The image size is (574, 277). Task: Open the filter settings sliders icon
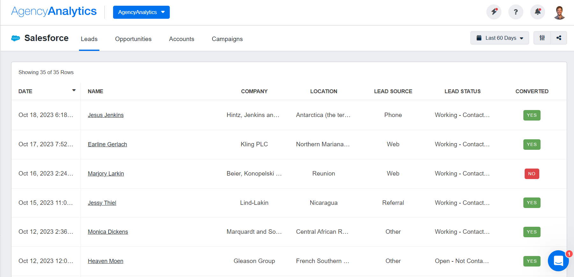[542, 38]
